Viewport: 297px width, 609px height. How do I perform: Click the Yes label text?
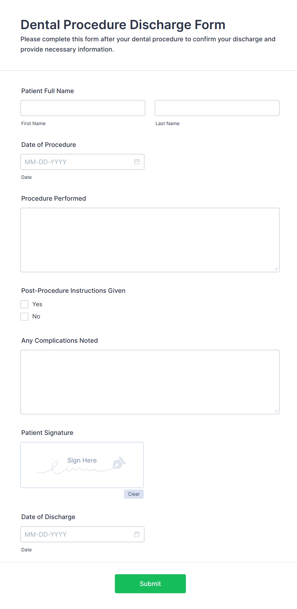pyautogui.click(x=37, y=304)
